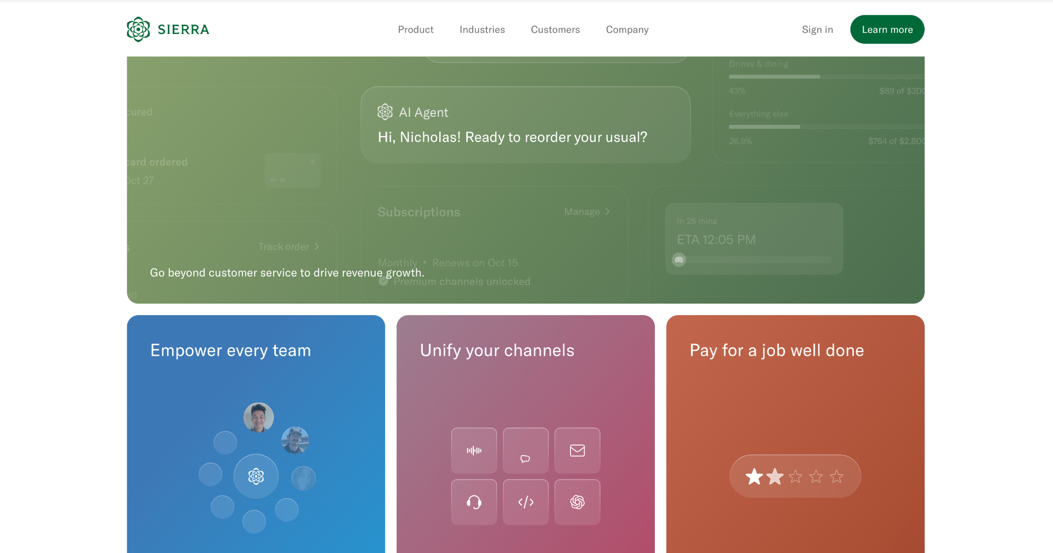This screenshot has height=553, width=1053.
Task: Click the AI Agent flower icon
Action: click(385, 112)
